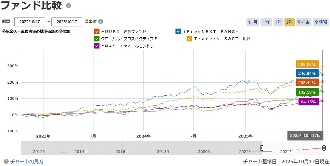
Task: Select the 1ヶ月 period tab
Action: click(253, 22)
